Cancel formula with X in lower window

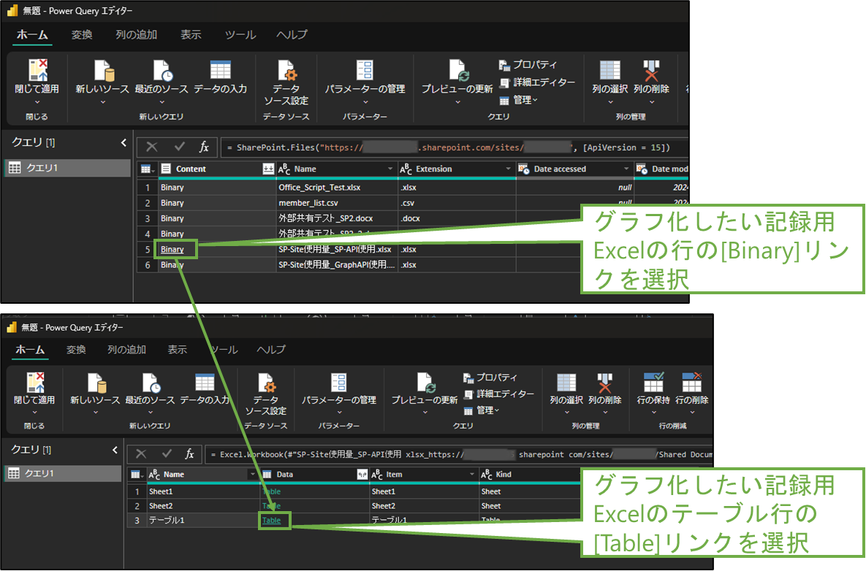tap(141, 453)
